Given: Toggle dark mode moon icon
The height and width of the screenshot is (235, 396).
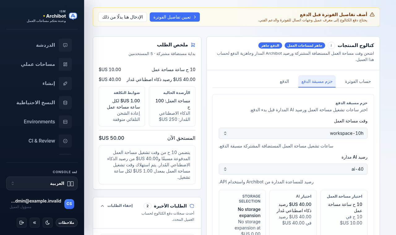Looking at the screenshot, I should pos(48,223).
